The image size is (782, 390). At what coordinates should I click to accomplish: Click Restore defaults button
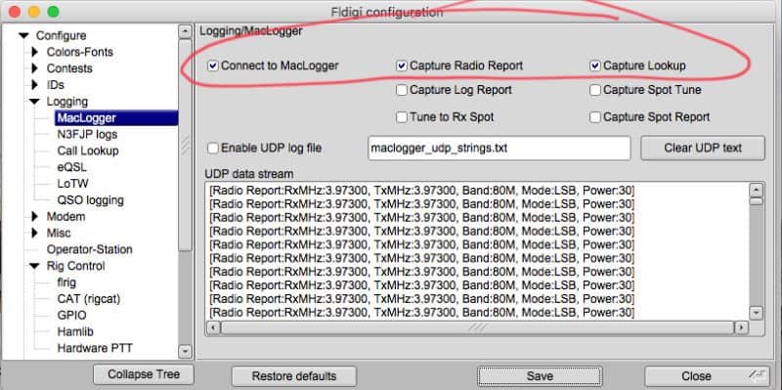(x=294, y=376)
